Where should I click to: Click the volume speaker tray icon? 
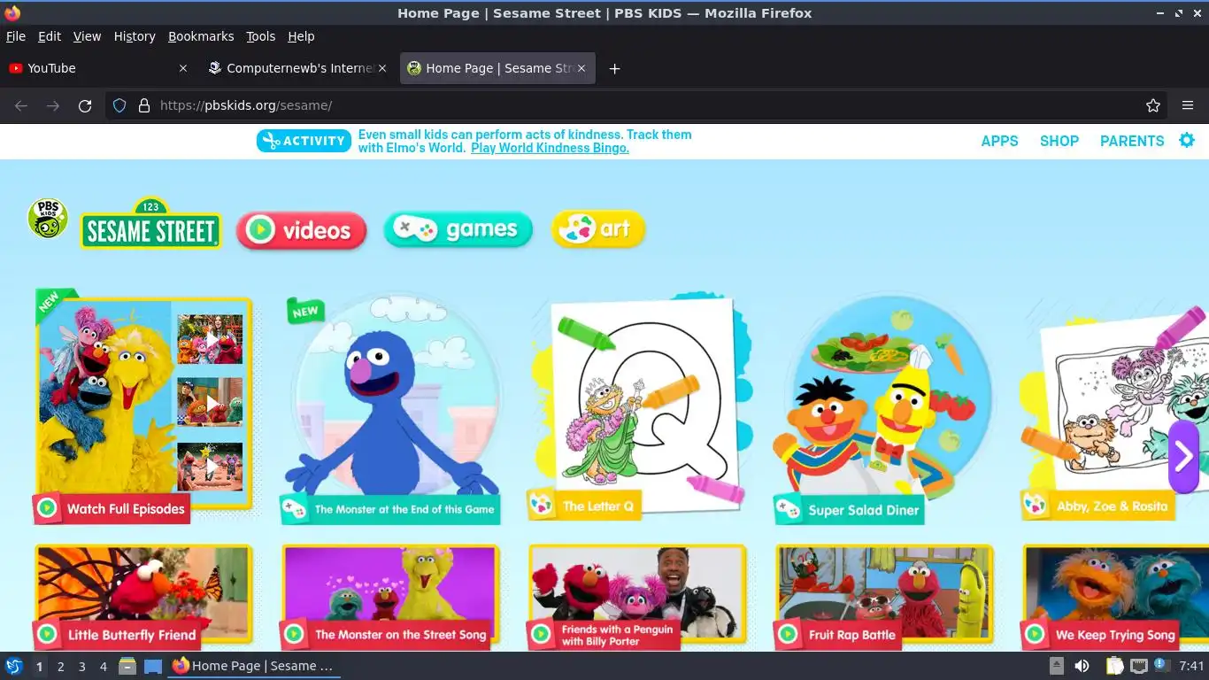click(1082, 666)
